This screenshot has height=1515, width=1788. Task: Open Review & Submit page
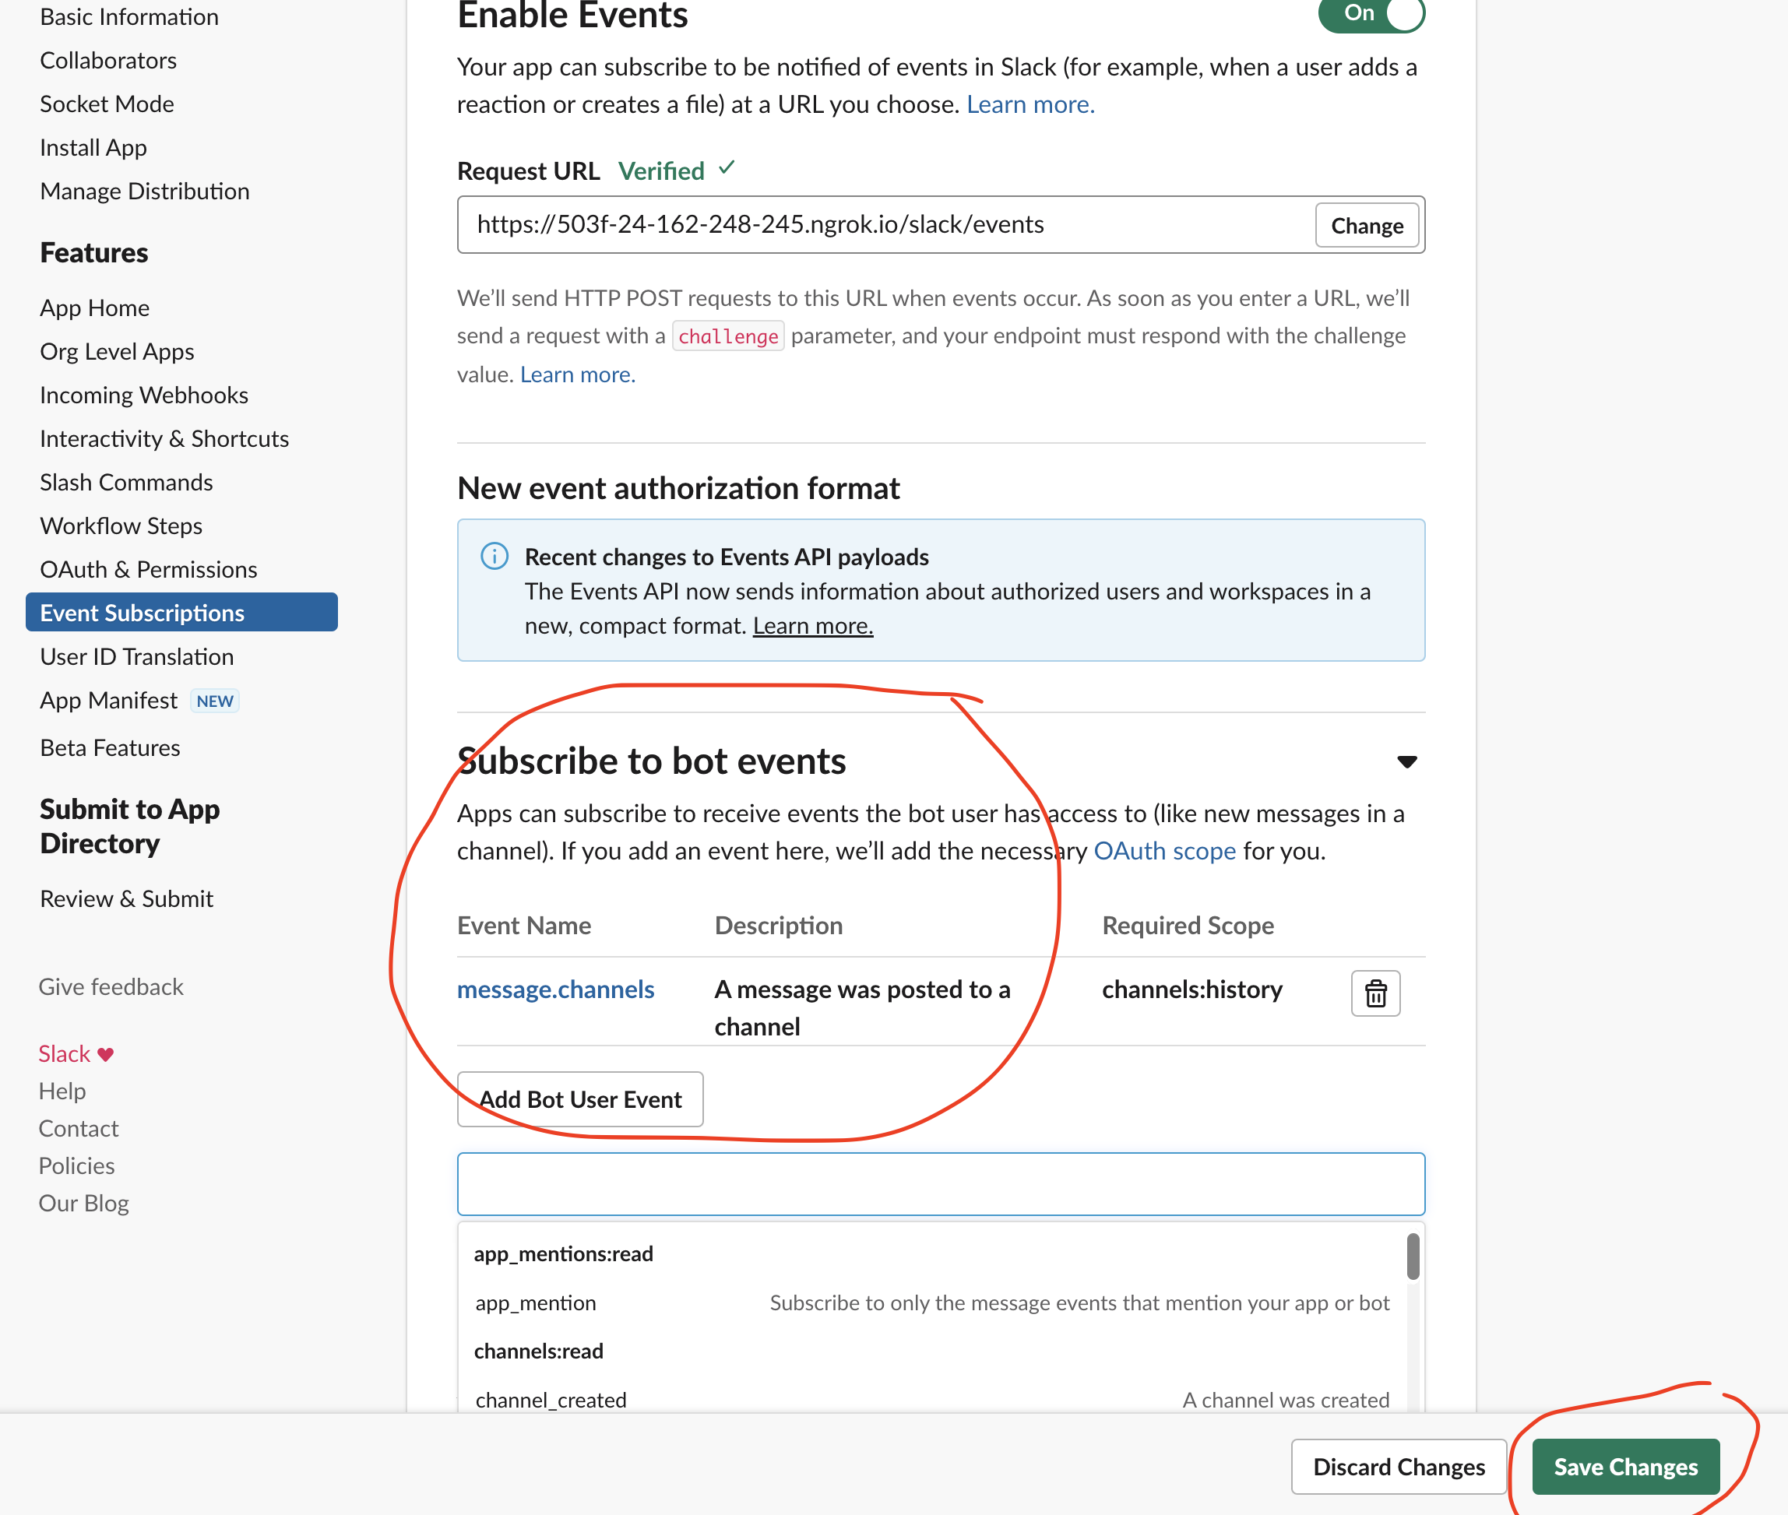coord(126,898)
